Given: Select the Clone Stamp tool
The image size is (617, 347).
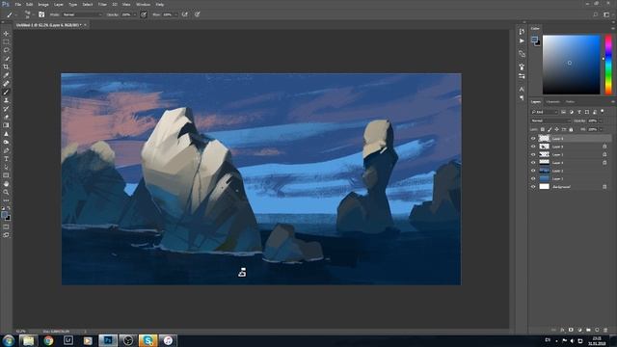Looking at the screenshot, I should pyautogui.click(x=6, y=100).
